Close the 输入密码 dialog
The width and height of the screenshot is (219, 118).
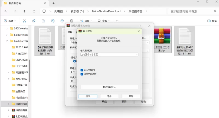click(139, 31)
